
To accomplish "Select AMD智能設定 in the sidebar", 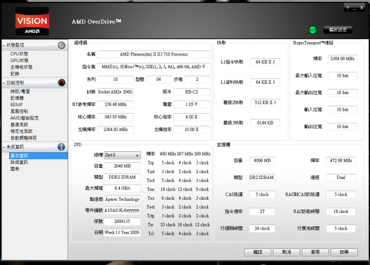I will [x=24, y=118].
